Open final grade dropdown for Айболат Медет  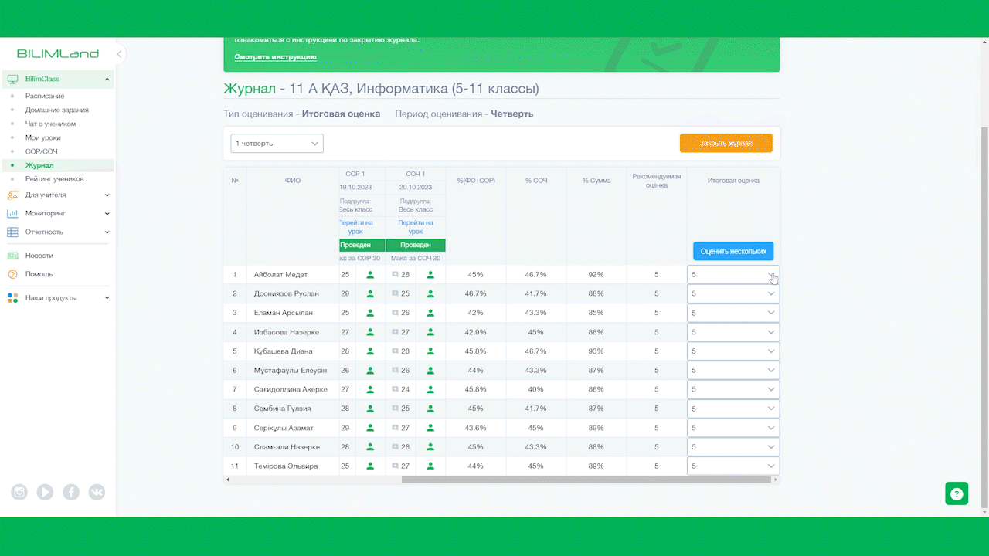(x=732, y=275)
